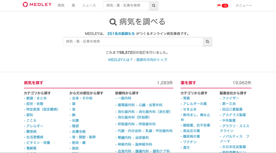Click the main search magnifier button
Screen dimensions: 276x153
[x=207, y=42]
